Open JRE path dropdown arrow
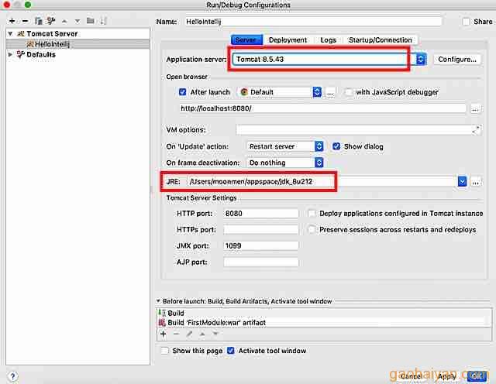 click(x=462, y=182)
